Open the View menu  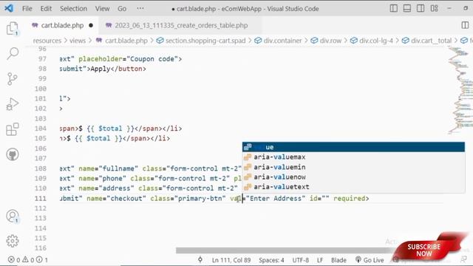tap(102, 9)
